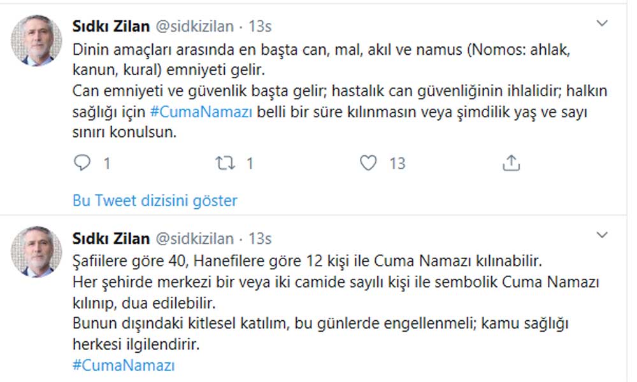Click the profile avatar of the first tweet

coord(36,40)
